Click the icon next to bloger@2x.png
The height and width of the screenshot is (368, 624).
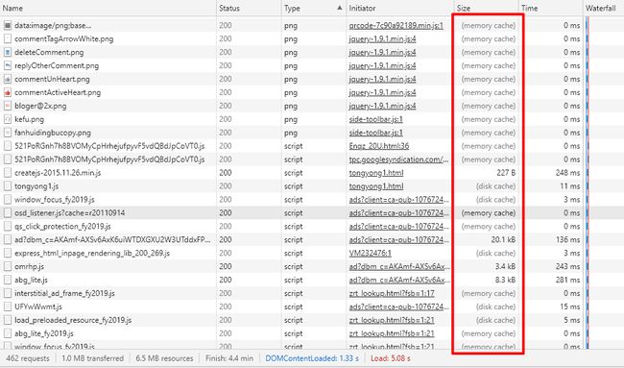point(7,106)
